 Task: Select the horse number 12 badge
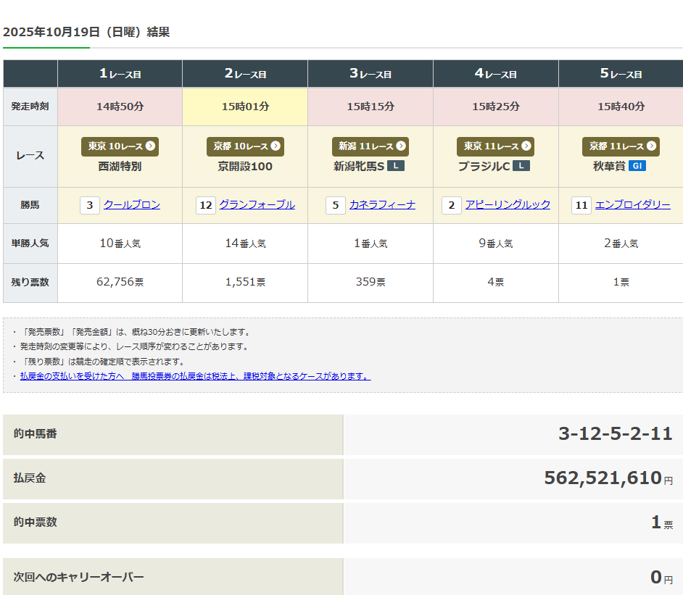click(206, 205)
